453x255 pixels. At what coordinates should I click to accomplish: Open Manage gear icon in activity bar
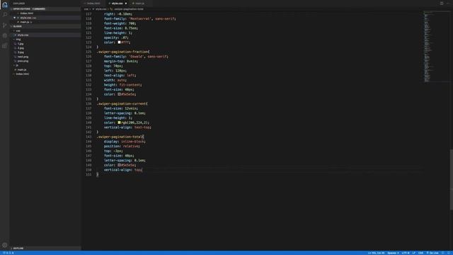pos(5,245)
